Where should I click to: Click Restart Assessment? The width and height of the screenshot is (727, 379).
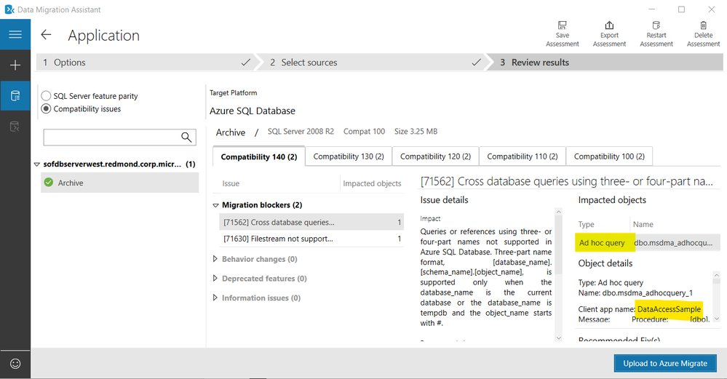pyautogui.click(x=656, y=33)
